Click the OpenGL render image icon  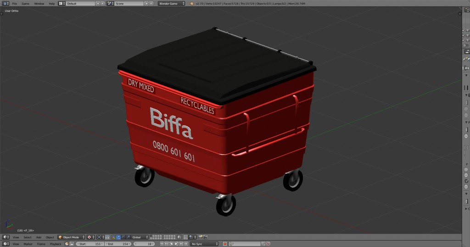coord(200,237)
